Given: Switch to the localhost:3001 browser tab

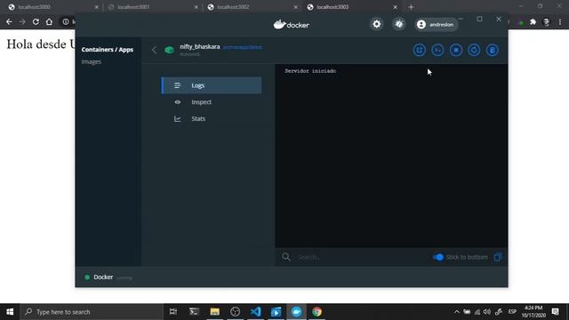Looking at the screenshot, I should (153, 7).
